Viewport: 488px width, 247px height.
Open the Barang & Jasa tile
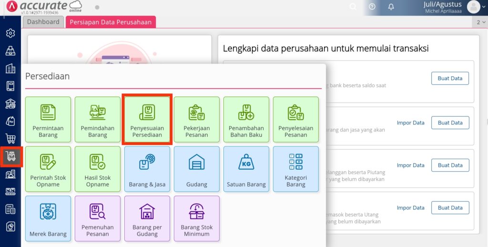[147, 169]
